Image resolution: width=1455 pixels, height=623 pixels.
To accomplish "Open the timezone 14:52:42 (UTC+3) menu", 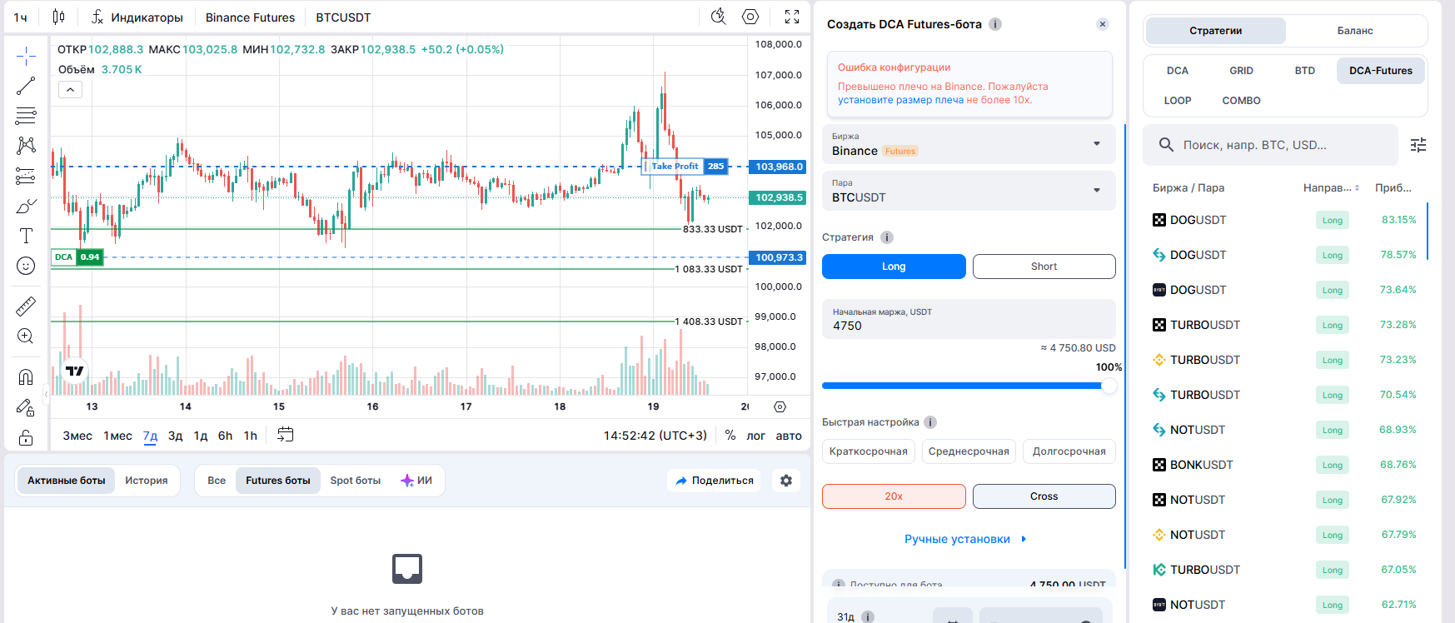I will click(655, 436).
